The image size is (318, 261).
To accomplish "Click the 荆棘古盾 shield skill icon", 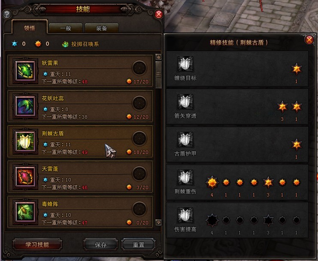I will click(x=25, y=141).
